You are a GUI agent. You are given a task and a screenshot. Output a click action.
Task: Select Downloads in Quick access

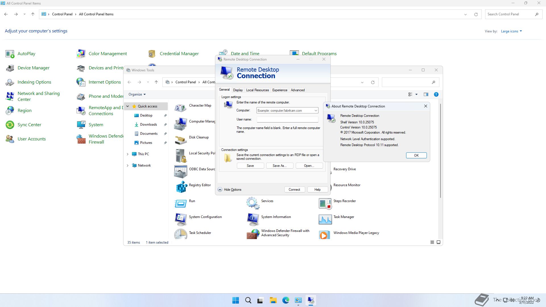[x=148, y=125]
